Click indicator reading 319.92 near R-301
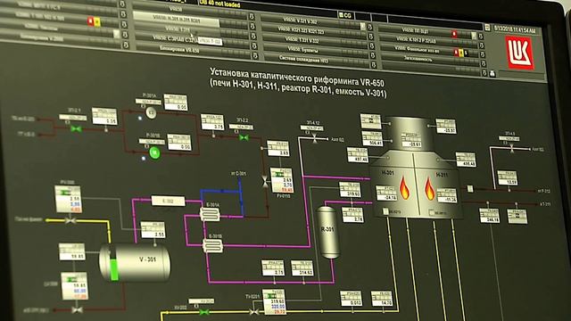The image size is (571, 321). click(x=350, y=190)
